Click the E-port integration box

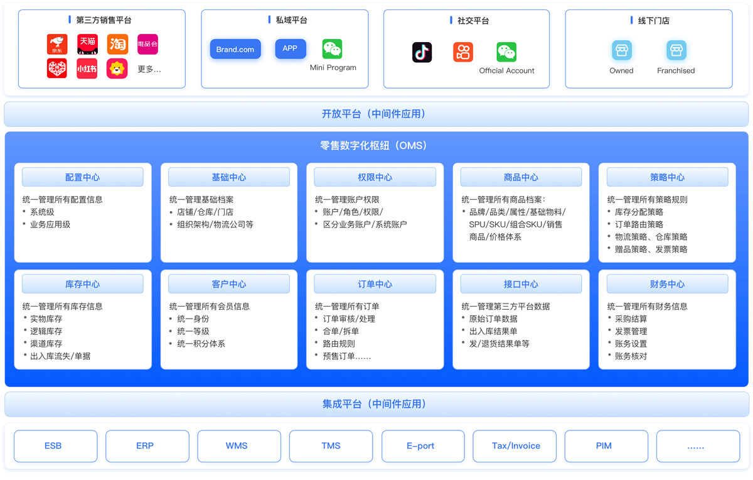tap(423, 446)
